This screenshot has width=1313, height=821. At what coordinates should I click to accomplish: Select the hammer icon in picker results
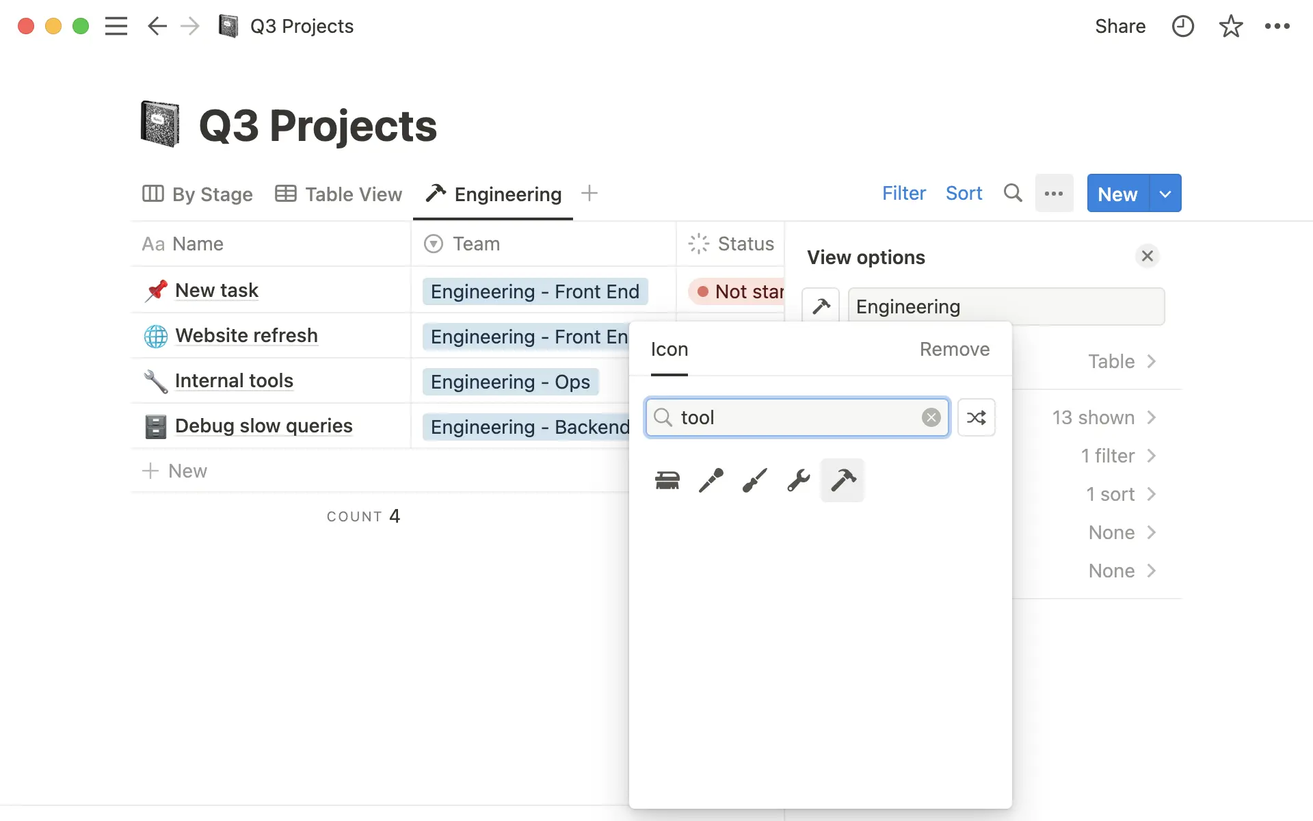pyautogui.click(x=843, y=480)
